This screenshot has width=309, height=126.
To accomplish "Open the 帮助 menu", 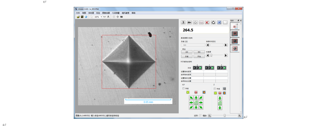I will [133, 13].
